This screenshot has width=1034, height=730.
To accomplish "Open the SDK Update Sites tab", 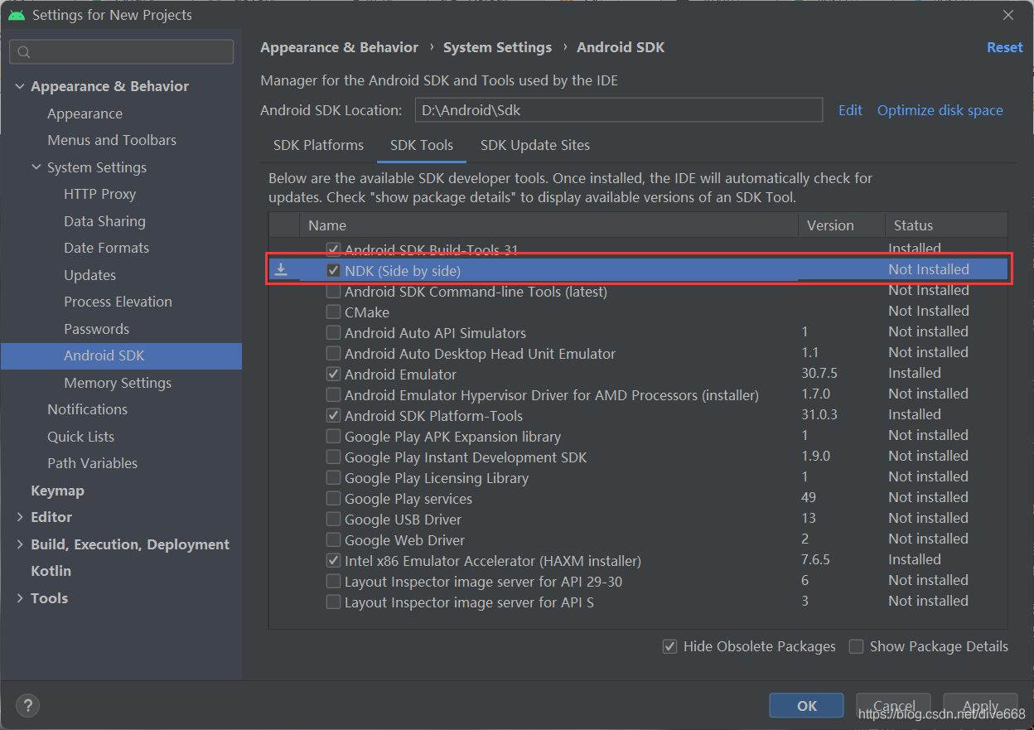I will 535,145.
